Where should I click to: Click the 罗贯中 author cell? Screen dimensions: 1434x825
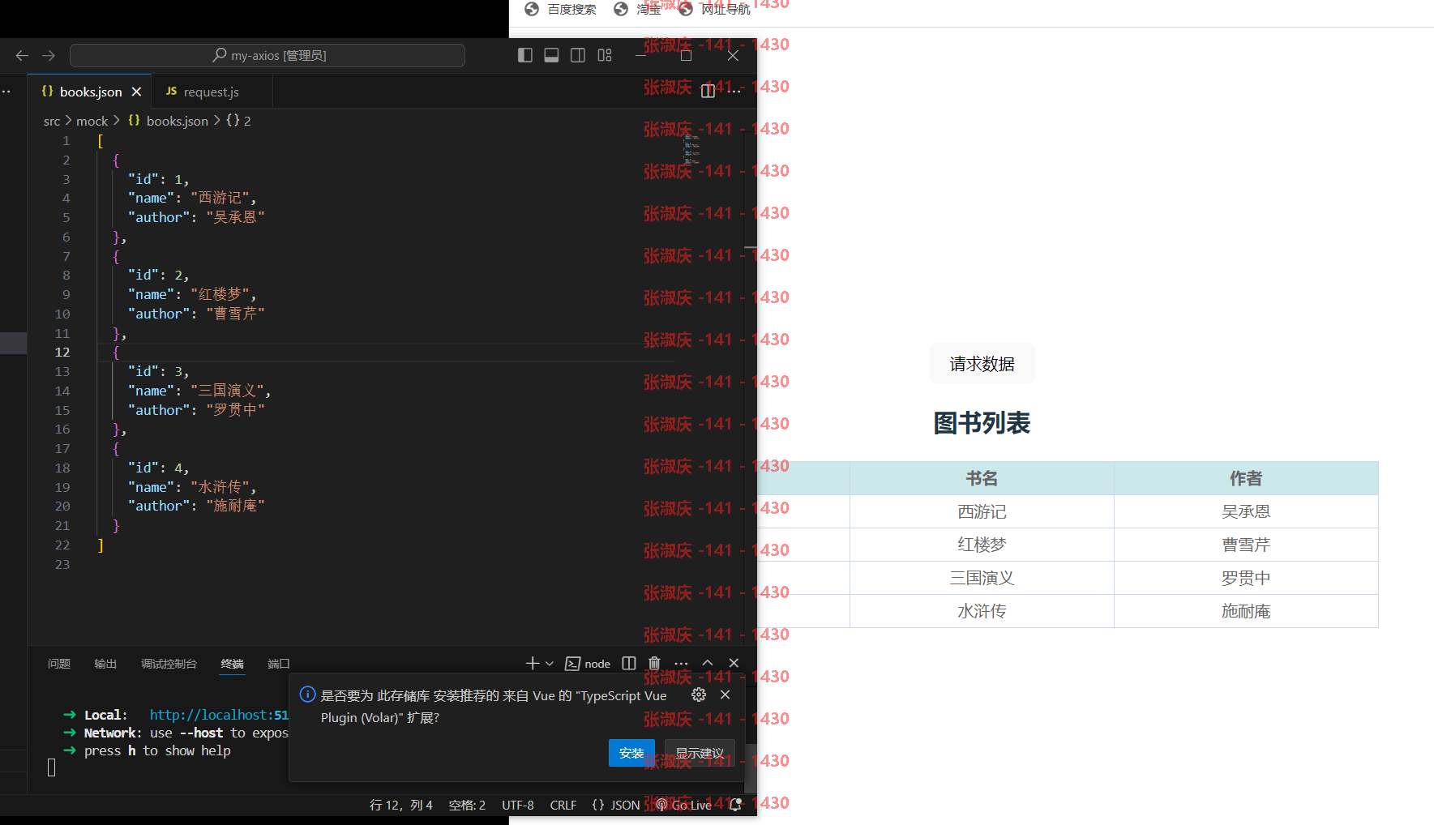click(x=1246, y=578)
